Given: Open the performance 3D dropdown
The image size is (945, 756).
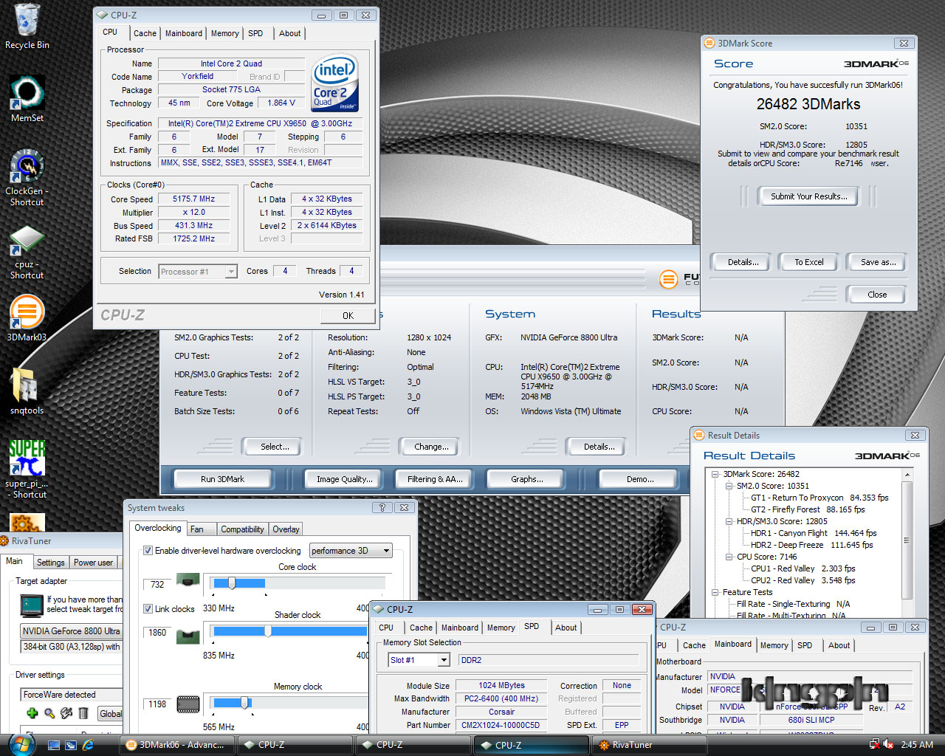Looking at the screenshot, I should [351, 551].
